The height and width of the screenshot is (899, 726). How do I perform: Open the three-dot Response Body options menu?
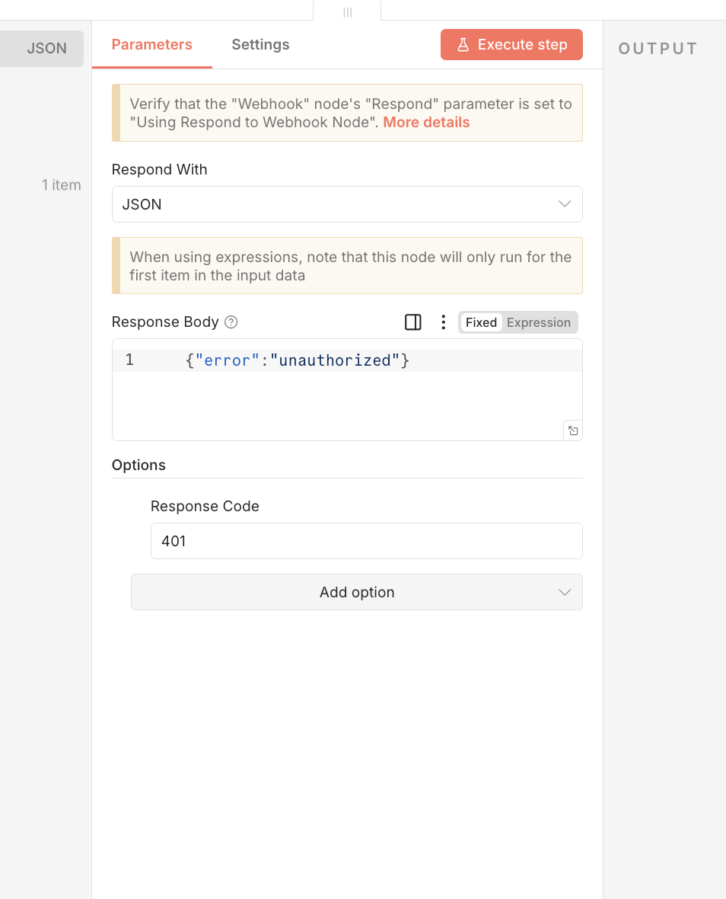(x=443, y=322)
